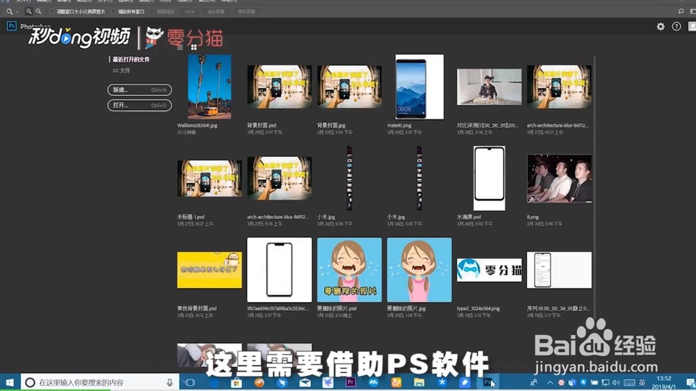
Task: Open the settings gear on start screen
Action: point(661,26)
